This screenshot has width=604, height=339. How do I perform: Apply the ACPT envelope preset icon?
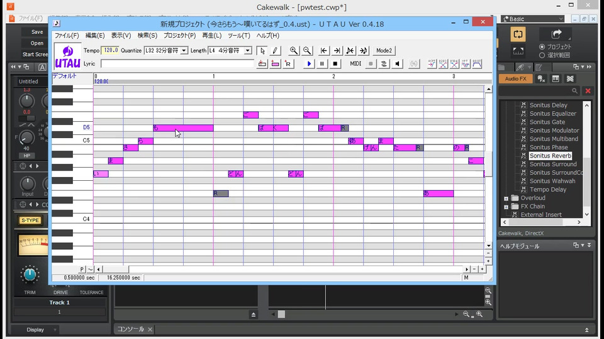[x=432, y=64]
